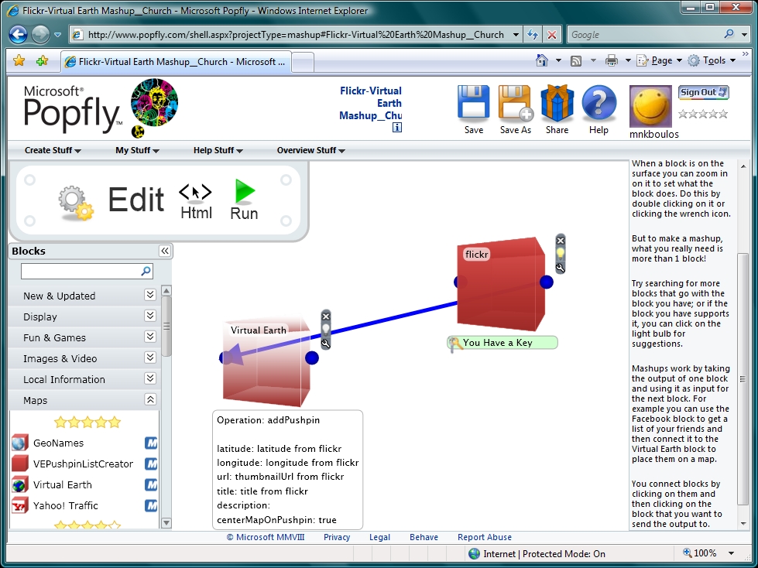Click the mnkboulos smiley avatar
The height and width of the screenshot is (568, 758).
tap(650, 106)
